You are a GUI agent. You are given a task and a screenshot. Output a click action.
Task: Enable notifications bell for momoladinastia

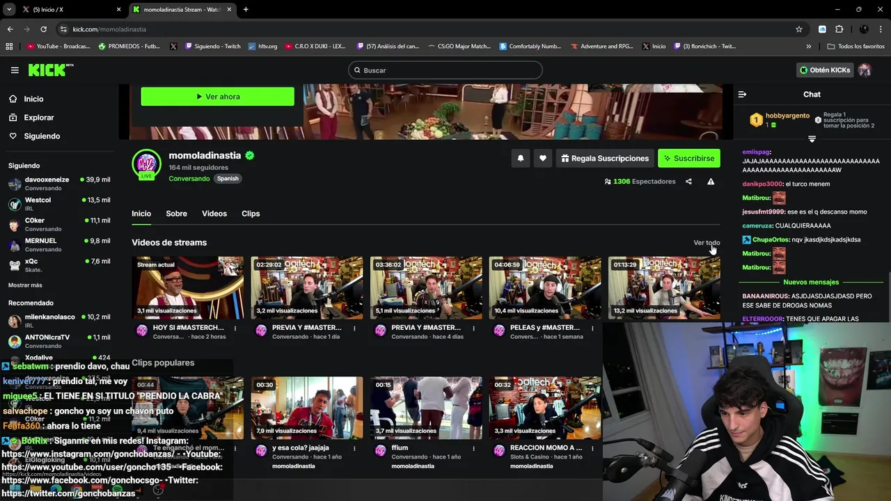(x=520, y=159)
